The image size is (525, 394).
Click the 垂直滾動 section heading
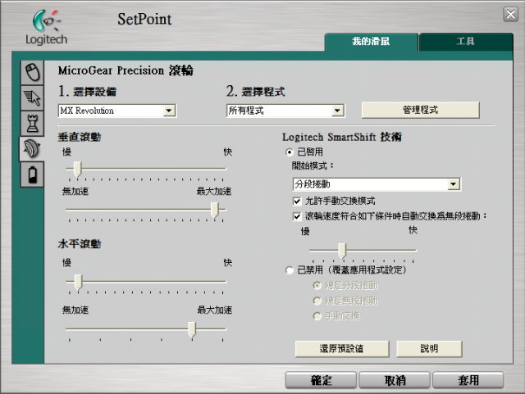pyautogui.click(x=80, y=137)
